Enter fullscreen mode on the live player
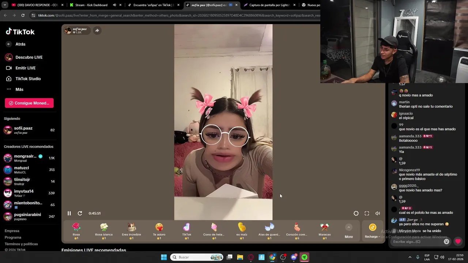Screen dimensions: 468x263 (x=367, y=213)
